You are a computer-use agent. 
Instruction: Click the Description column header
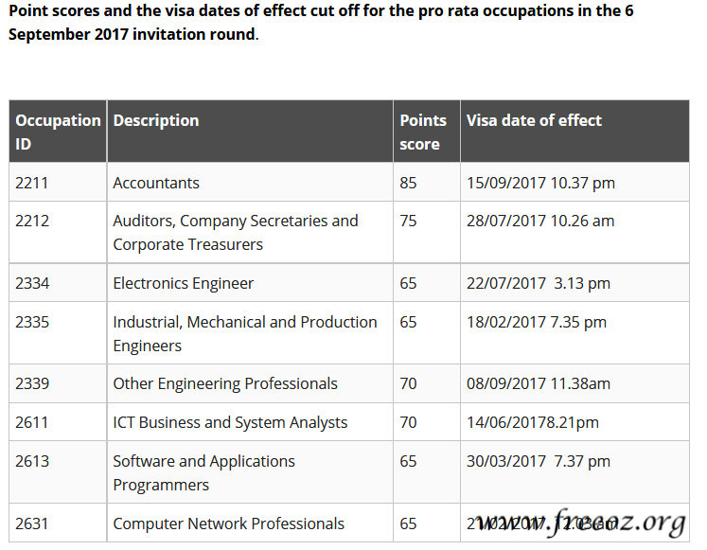tap(156, 121)
